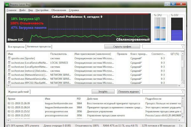
Task: Click the svchost.exe LocalServiceNoNe... process icon
Action: click(x=9, y=63)
